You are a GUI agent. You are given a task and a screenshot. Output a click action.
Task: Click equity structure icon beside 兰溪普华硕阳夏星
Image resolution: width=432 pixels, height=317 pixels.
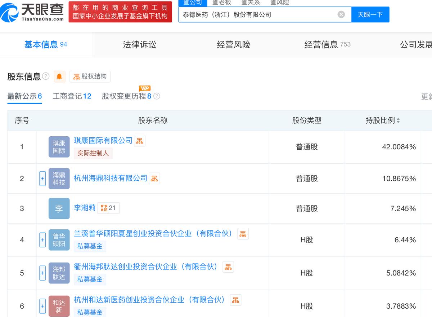pos(243,234)
